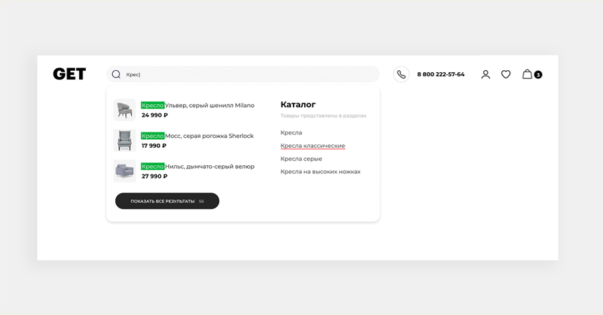
Task: Select Кресло Мосс, серая рогожка Sherlock result
Action: pyautogui.click(x=198, y=136)
